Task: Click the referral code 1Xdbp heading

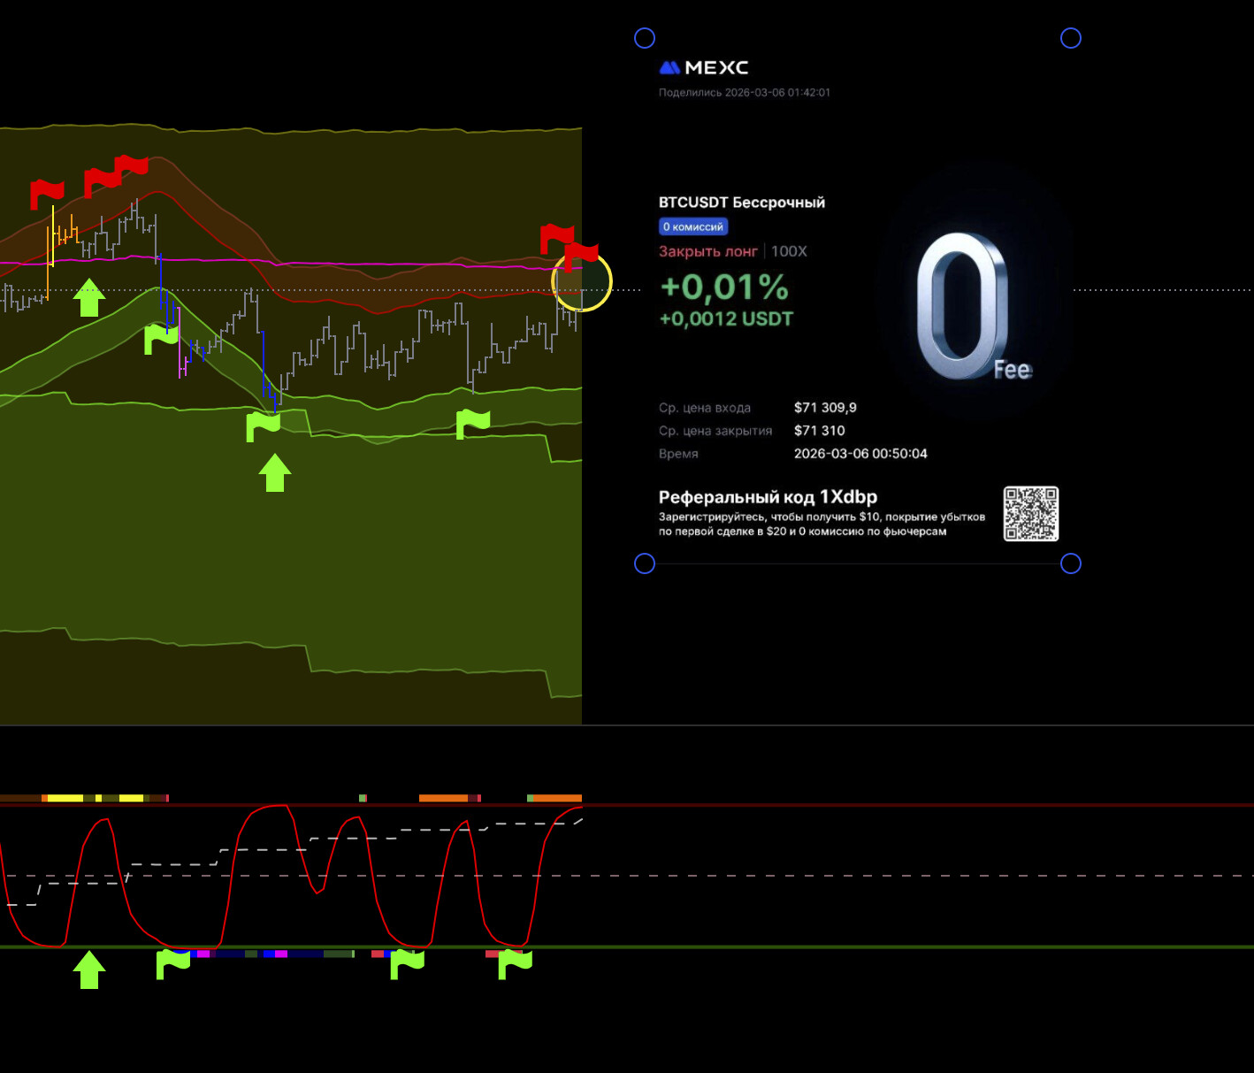Action: tap(768, 497)
